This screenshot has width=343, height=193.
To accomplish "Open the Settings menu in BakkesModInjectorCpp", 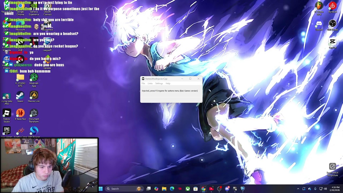I will pos(159,83).
